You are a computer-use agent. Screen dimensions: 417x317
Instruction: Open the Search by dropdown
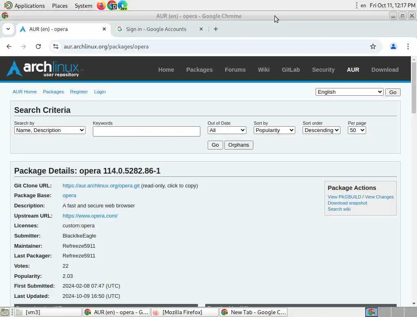pyautogui.click(x=50, y=130)
